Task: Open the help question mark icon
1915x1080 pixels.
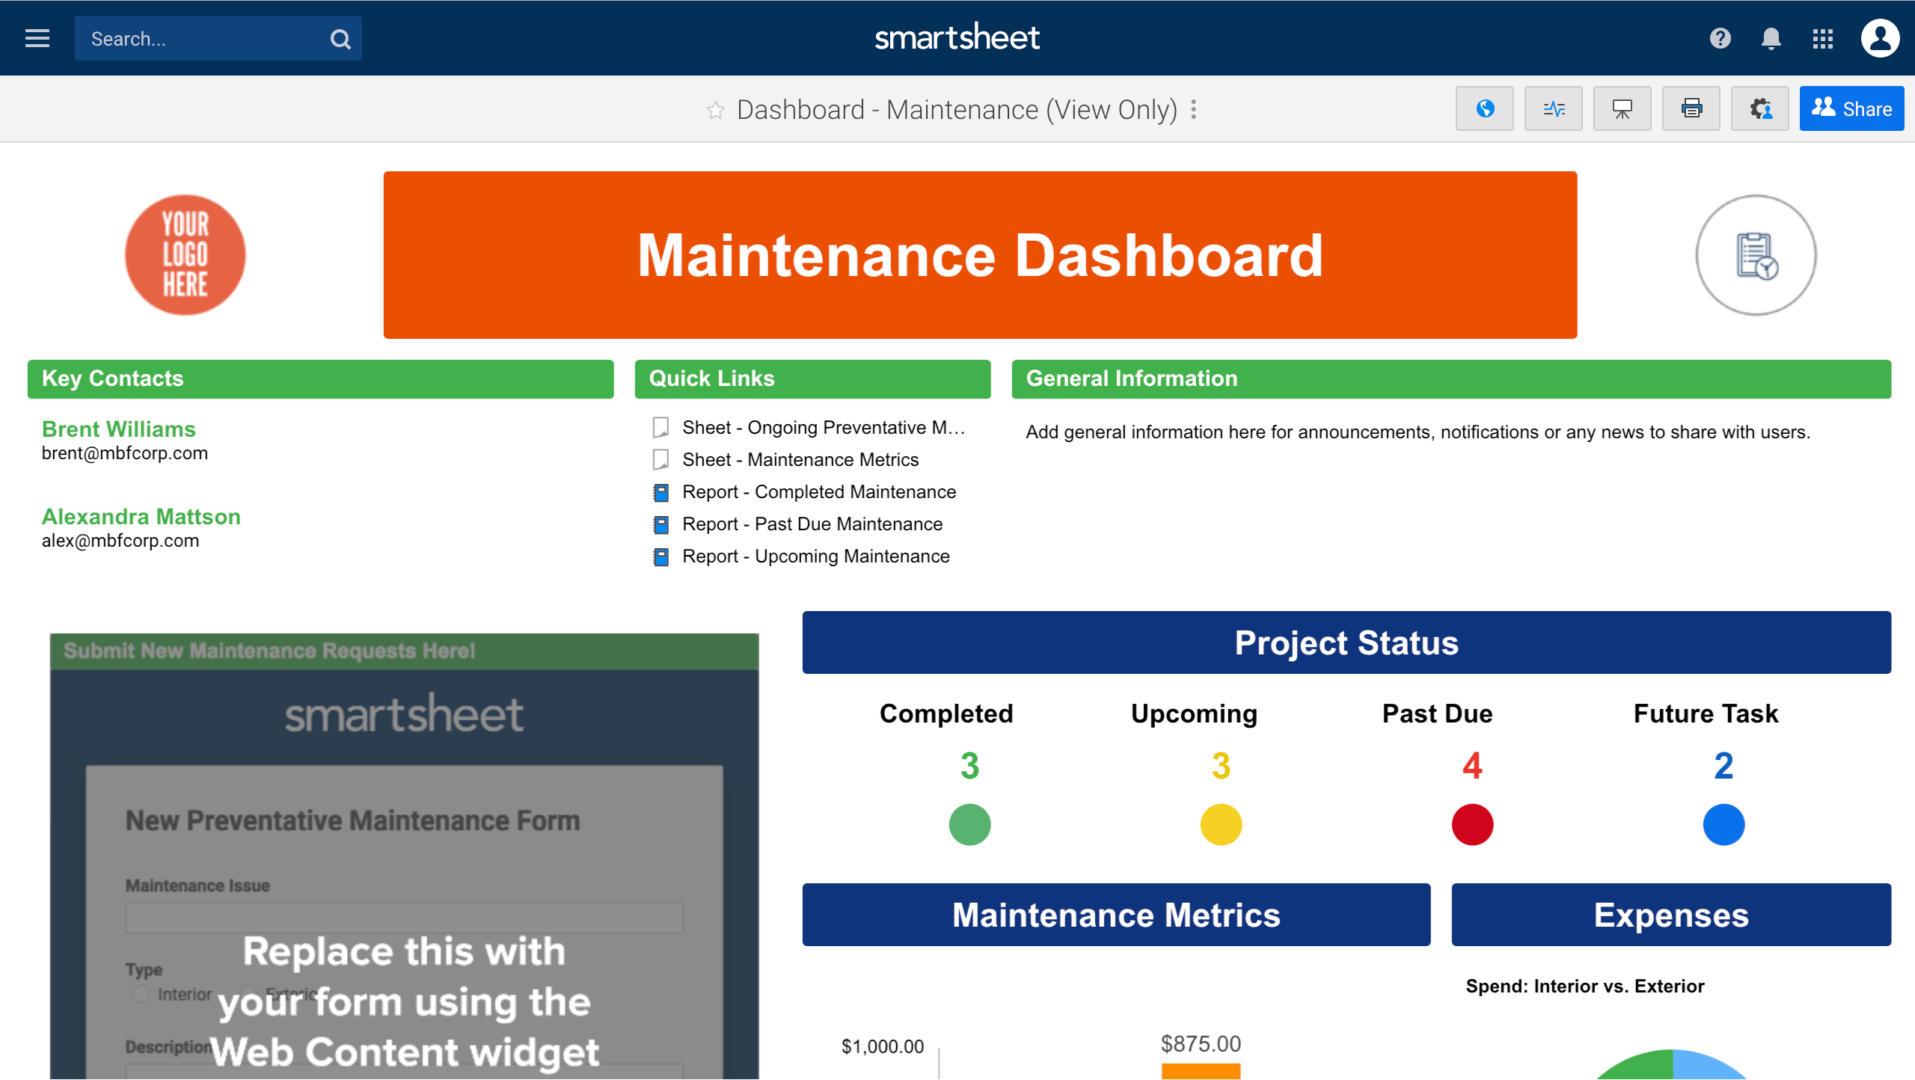Action: [x=1720, y=38]
